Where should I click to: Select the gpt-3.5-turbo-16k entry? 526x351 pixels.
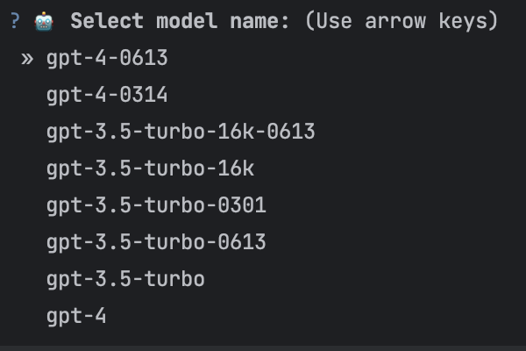pos(150,168)
